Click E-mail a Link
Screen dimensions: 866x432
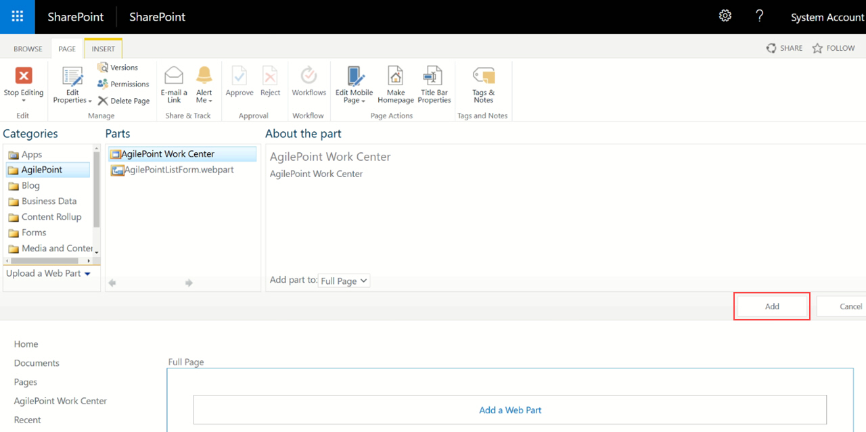174,85
